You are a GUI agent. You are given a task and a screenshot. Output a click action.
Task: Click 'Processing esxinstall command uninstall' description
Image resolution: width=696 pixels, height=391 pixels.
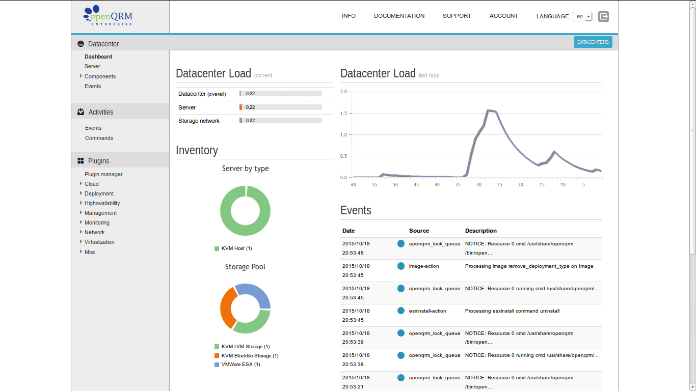pyautogui.click(x=512, y=311)
